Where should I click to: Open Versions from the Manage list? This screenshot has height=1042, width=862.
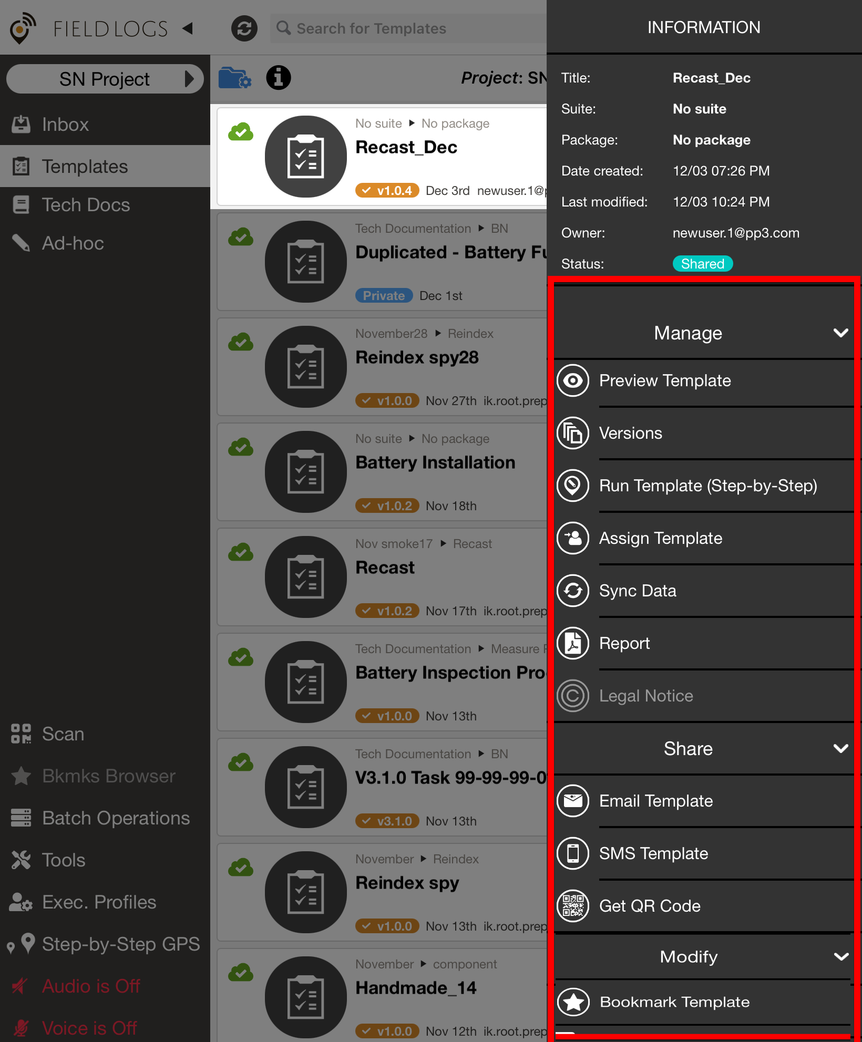coord(630,433)
